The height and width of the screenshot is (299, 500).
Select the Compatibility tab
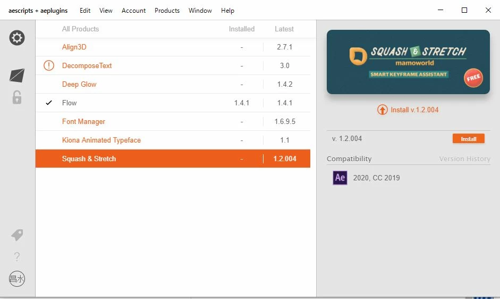(349, 159)
